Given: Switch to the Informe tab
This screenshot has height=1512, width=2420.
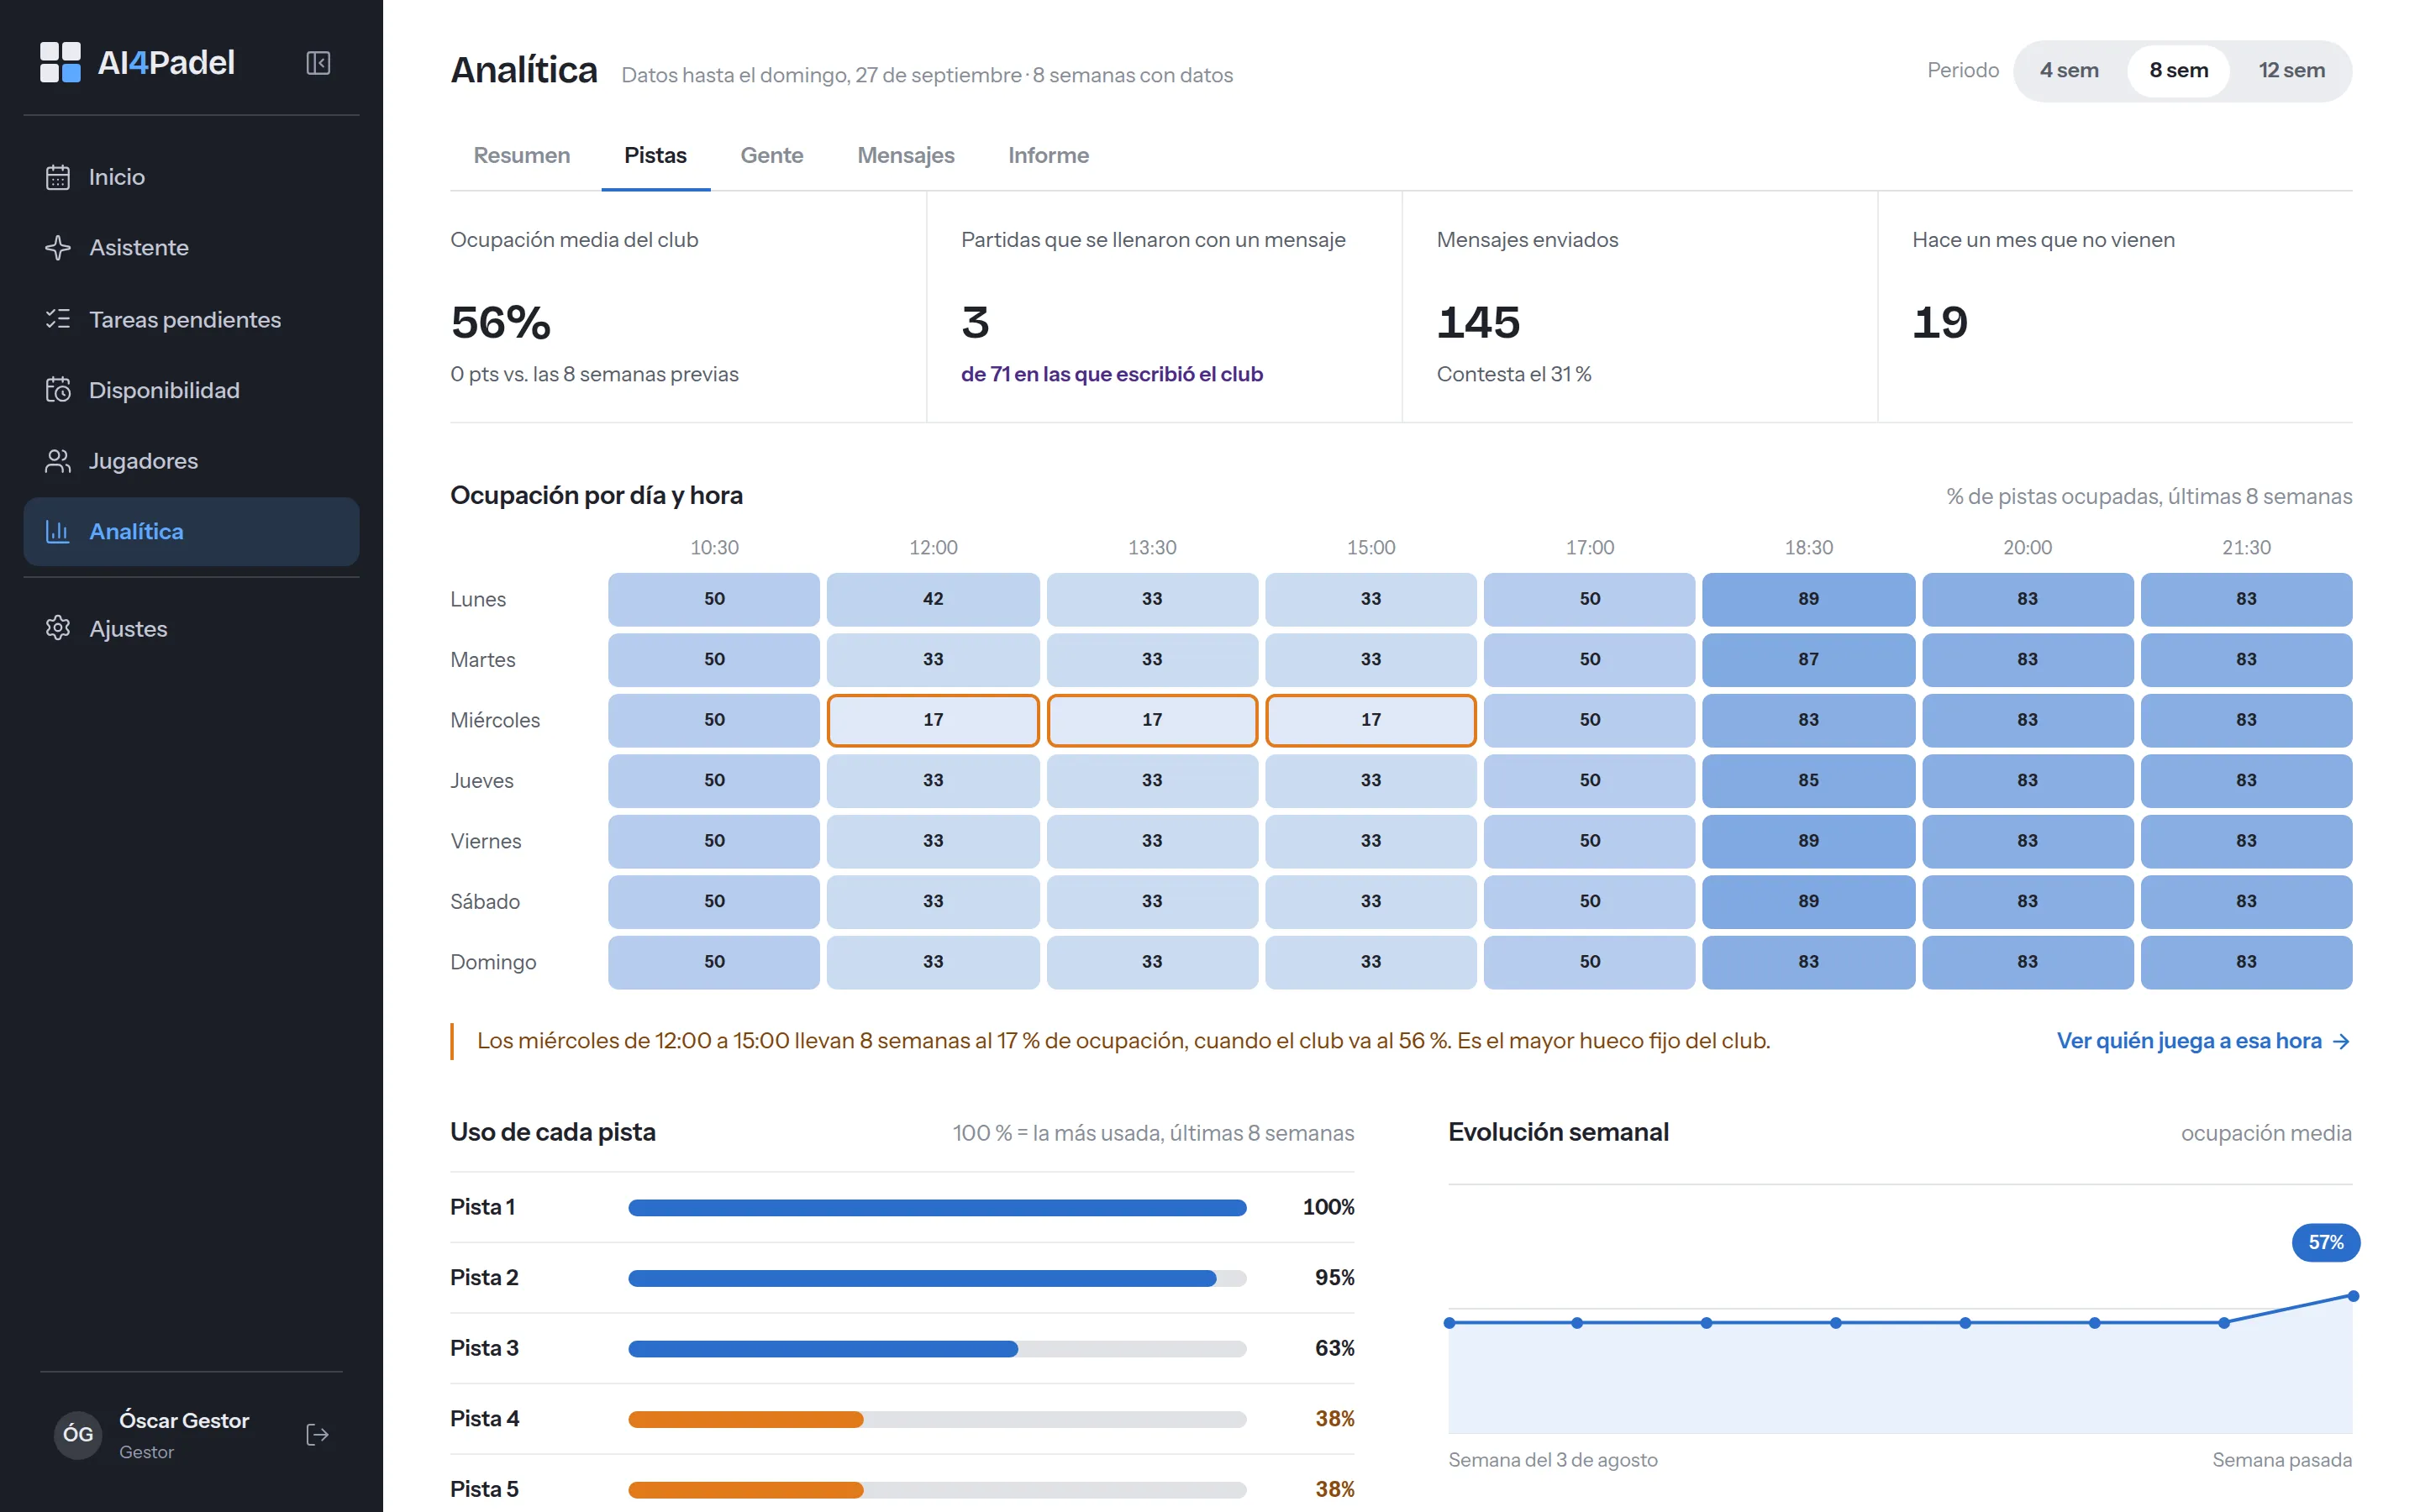Looking at the screenshot, I should [x=1048, y=156].
